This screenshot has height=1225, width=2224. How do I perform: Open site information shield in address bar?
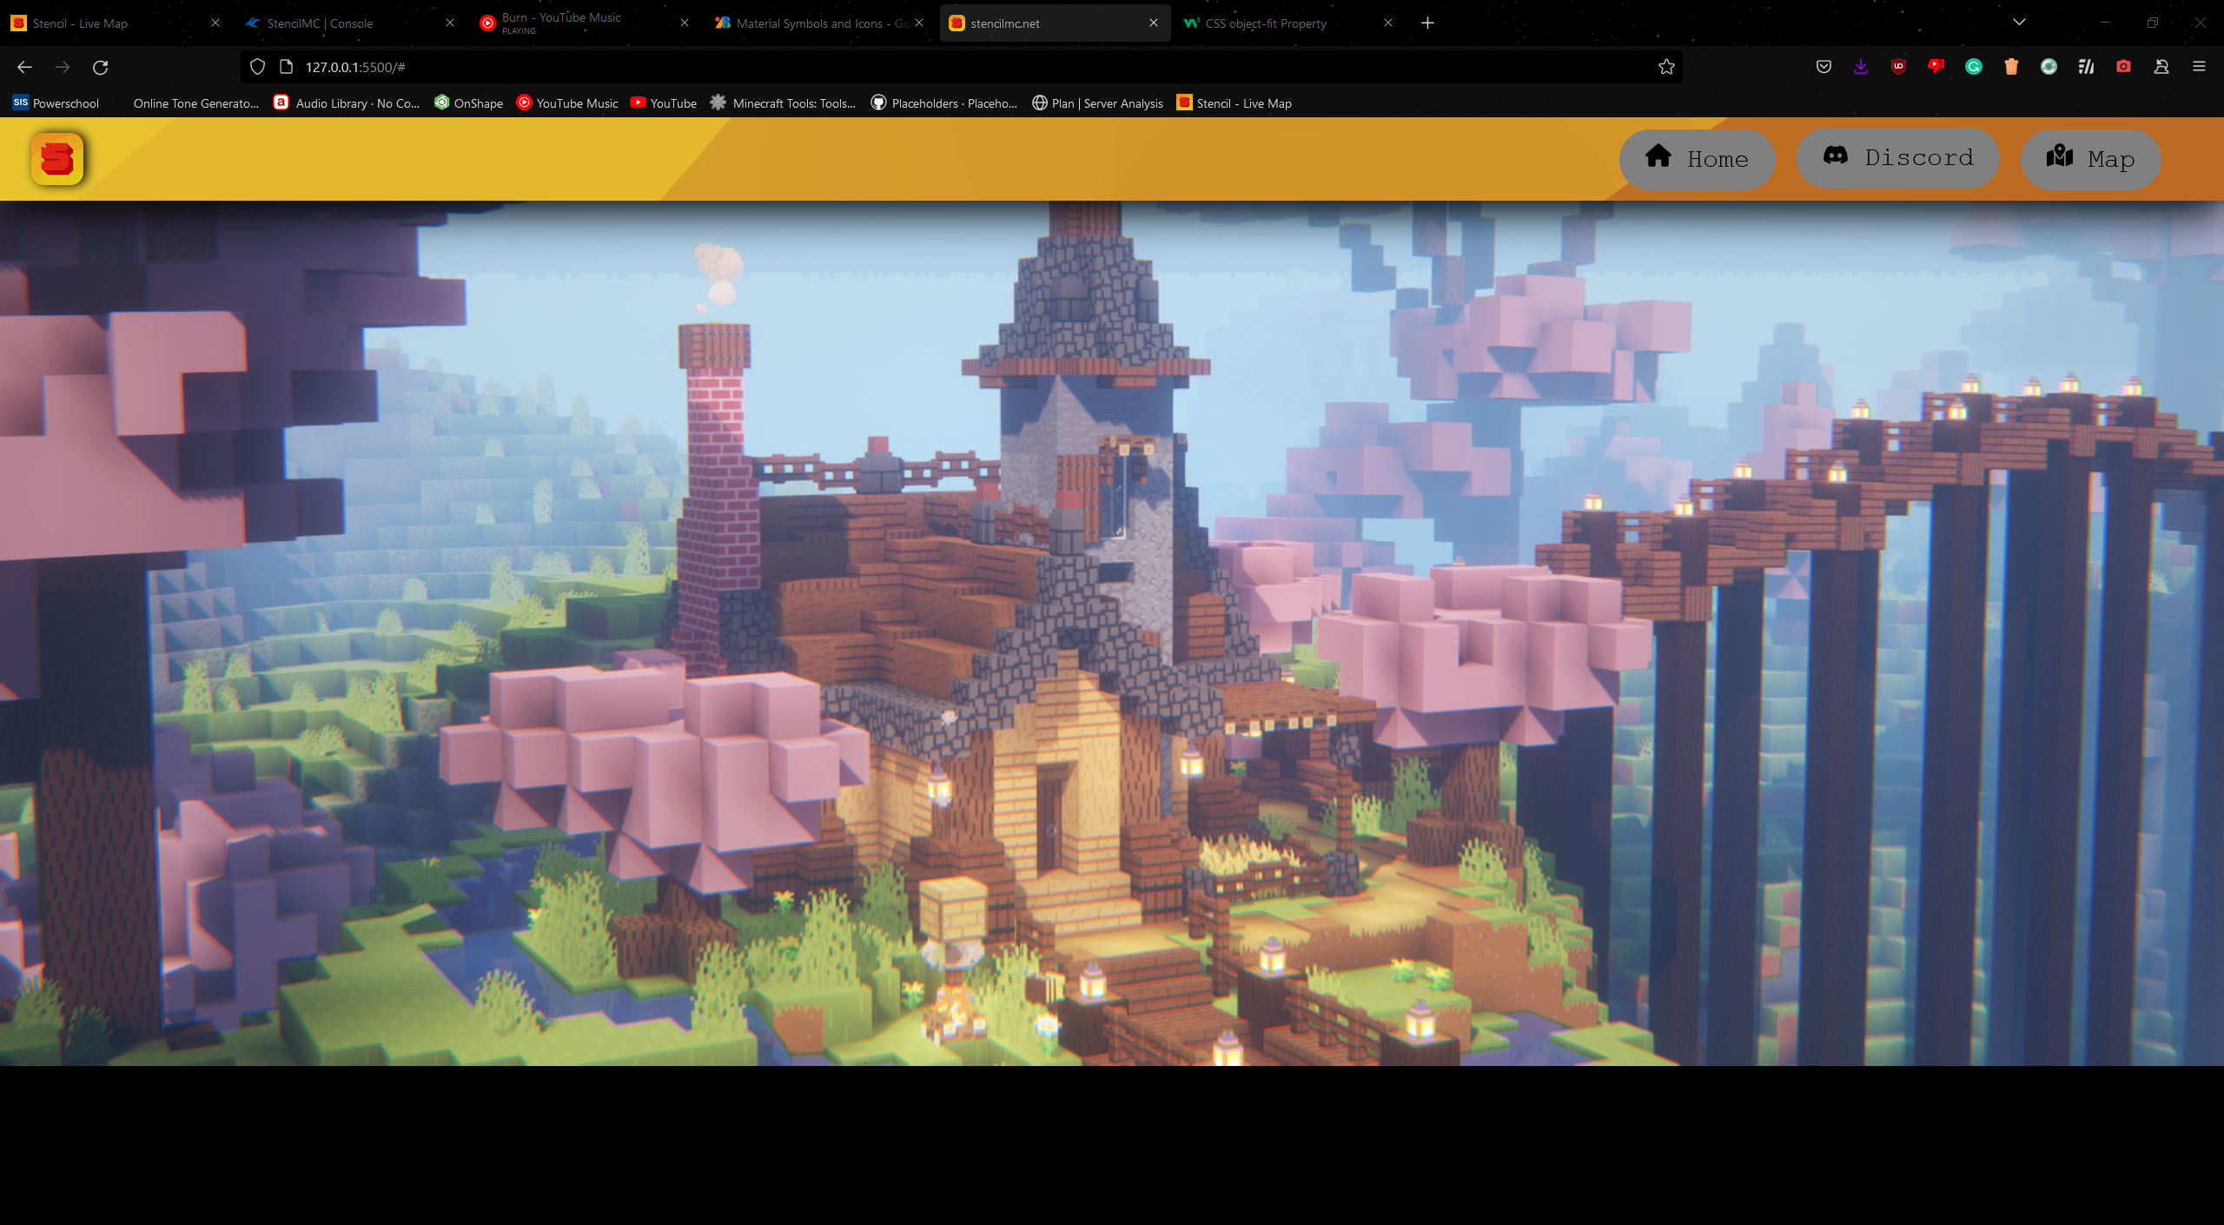[x=257, y=67]
